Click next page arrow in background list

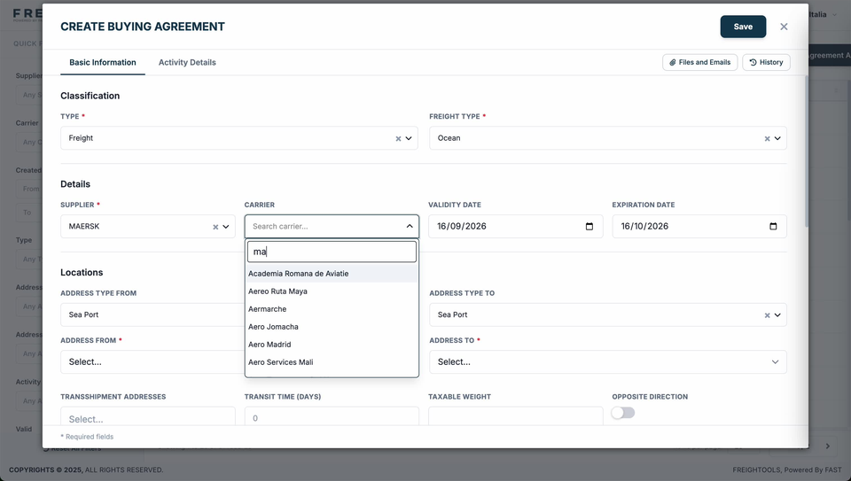pyautogui.click(x=828, y=446)
